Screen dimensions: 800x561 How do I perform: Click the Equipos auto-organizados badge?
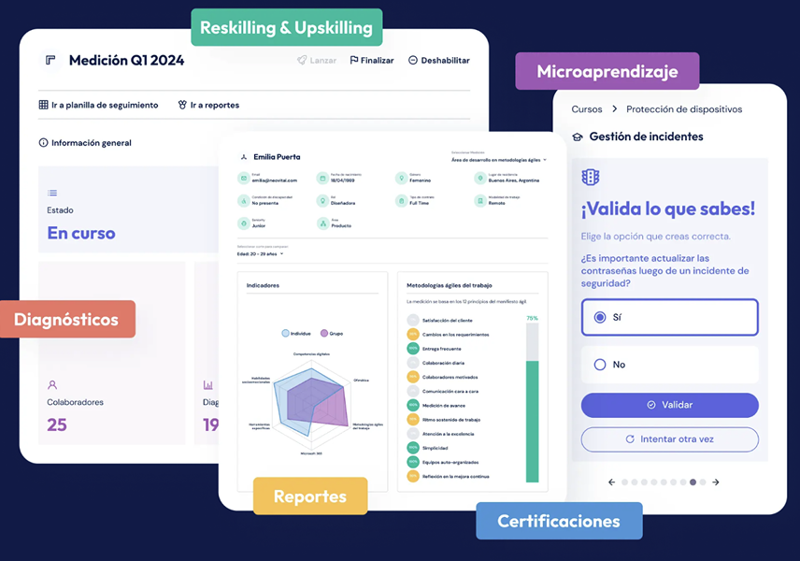[x=413, y=462]
